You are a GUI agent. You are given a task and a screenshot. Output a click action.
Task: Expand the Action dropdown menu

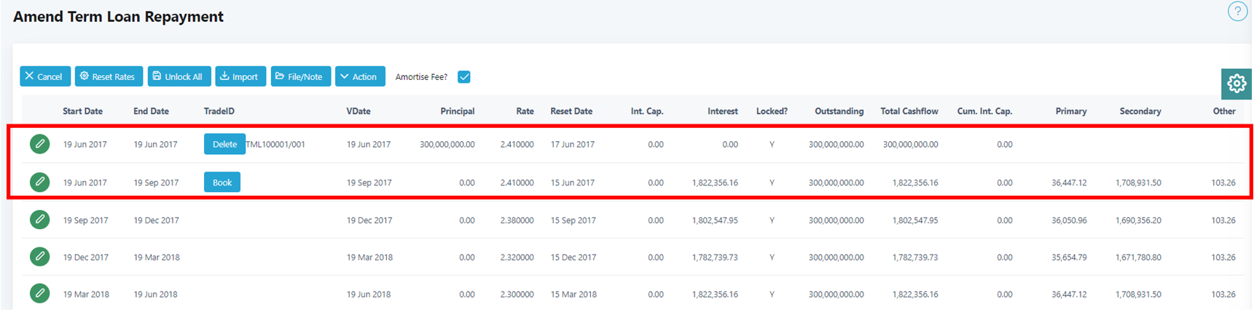pyautogui.click(x=360, y=76)
